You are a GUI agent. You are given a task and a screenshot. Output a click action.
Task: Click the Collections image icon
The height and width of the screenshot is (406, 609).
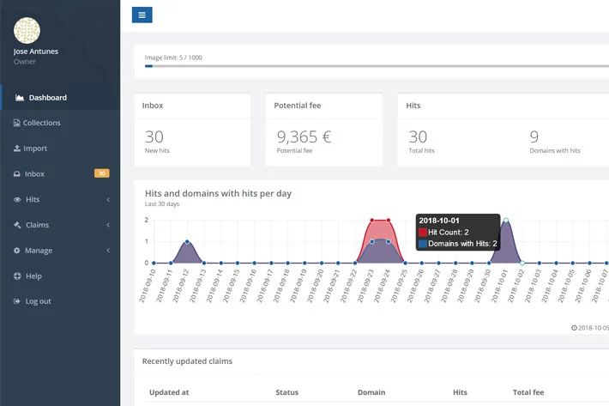point(16,123)
